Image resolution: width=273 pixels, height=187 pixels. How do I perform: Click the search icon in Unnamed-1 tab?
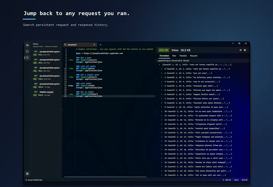(x=65, y=45)
